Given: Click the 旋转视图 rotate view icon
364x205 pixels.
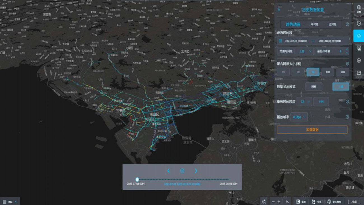Looking at the screenshot, I should point(334,202).
